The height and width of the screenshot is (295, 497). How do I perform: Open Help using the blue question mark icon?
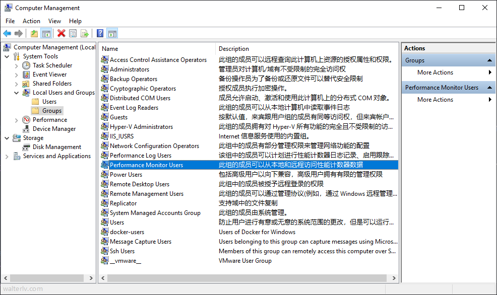point(100,34)
